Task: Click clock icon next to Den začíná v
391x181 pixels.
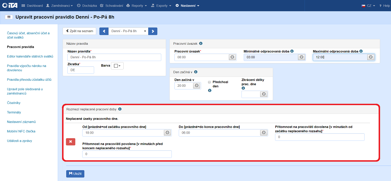Action: click(x=197, y=86)
